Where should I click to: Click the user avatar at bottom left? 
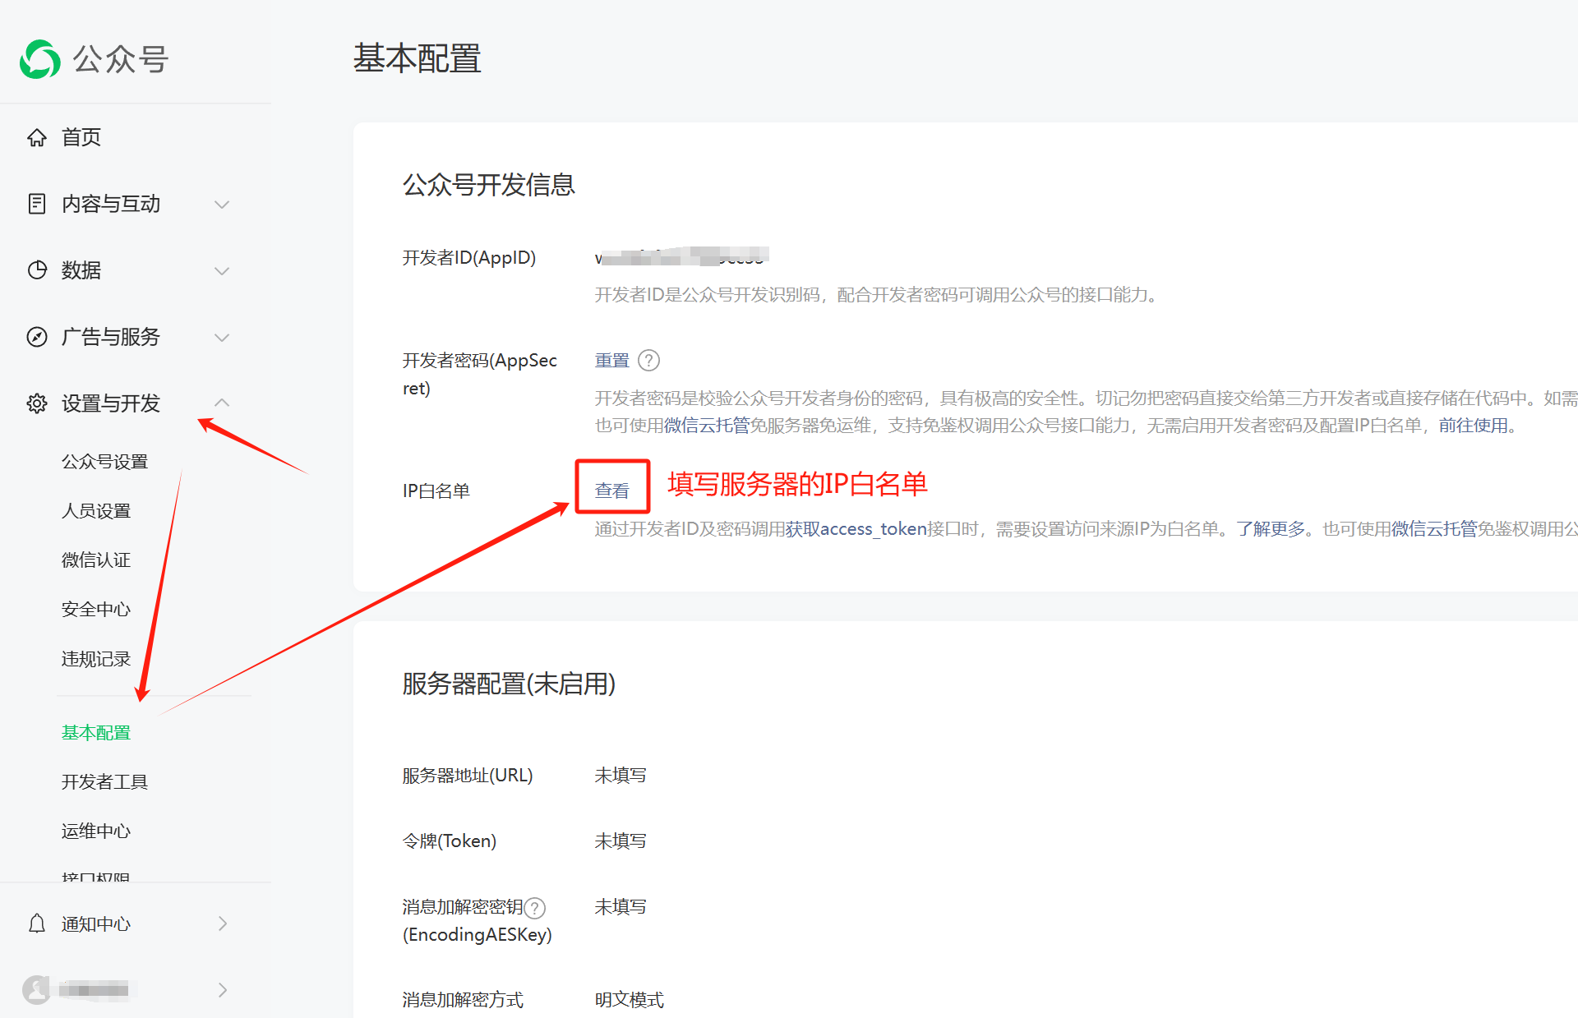coord(37,989)
